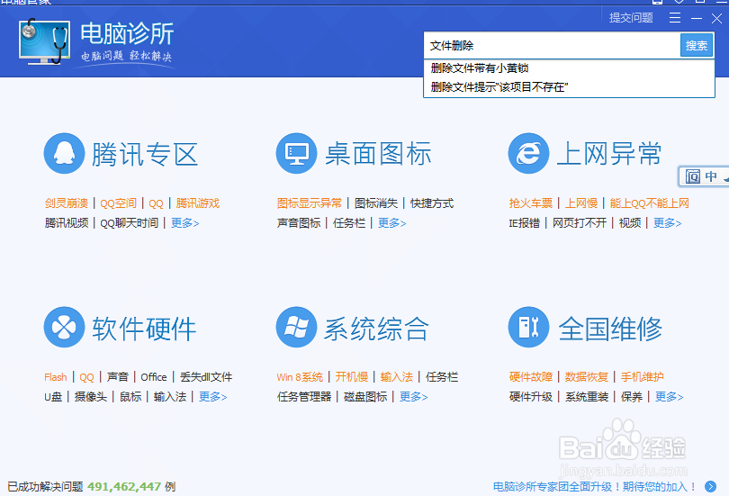Open the U盘 link

point(53,397)
